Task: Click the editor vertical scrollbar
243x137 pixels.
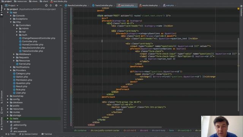Action: pos(238,75)
